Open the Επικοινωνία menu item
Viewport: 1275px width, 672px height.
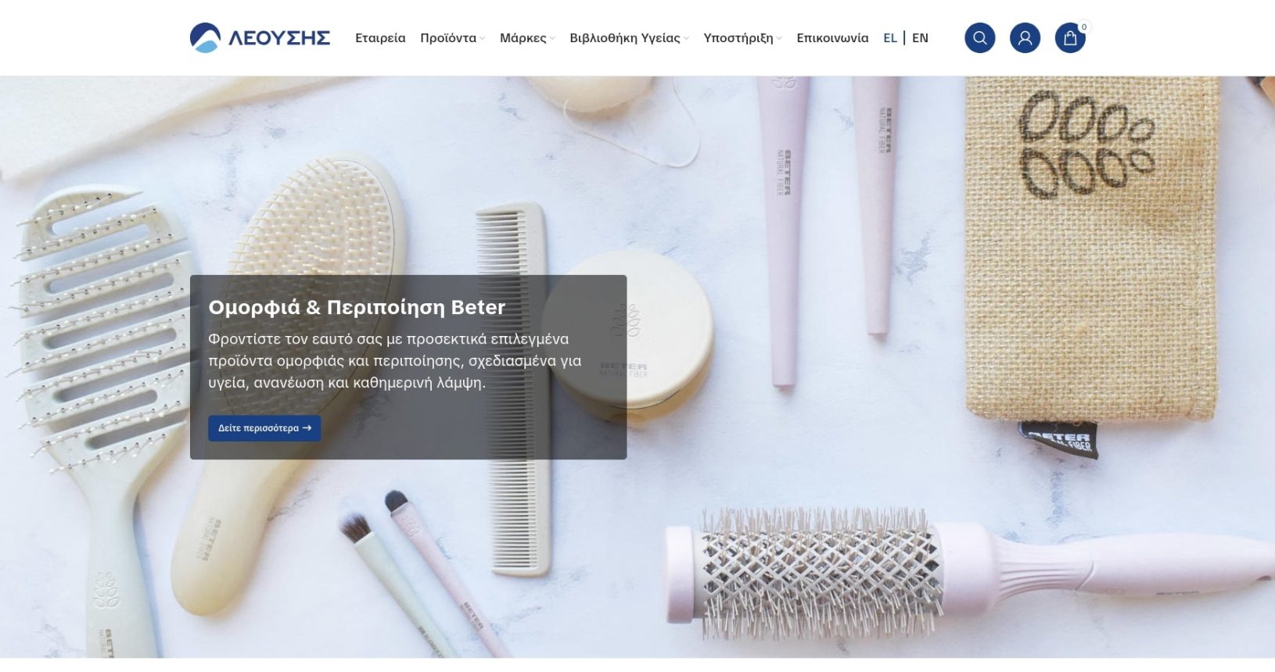pos(832,38)
